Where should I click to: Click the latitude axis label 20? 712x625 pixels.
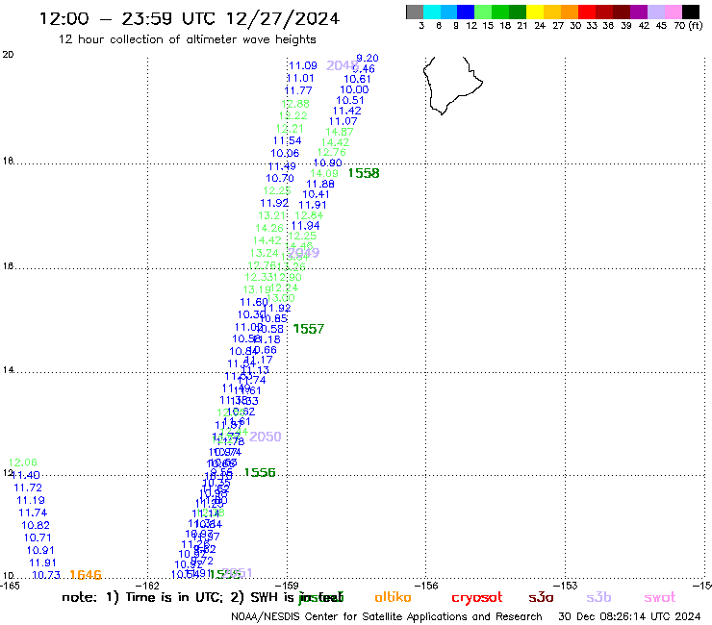[8, 55]
